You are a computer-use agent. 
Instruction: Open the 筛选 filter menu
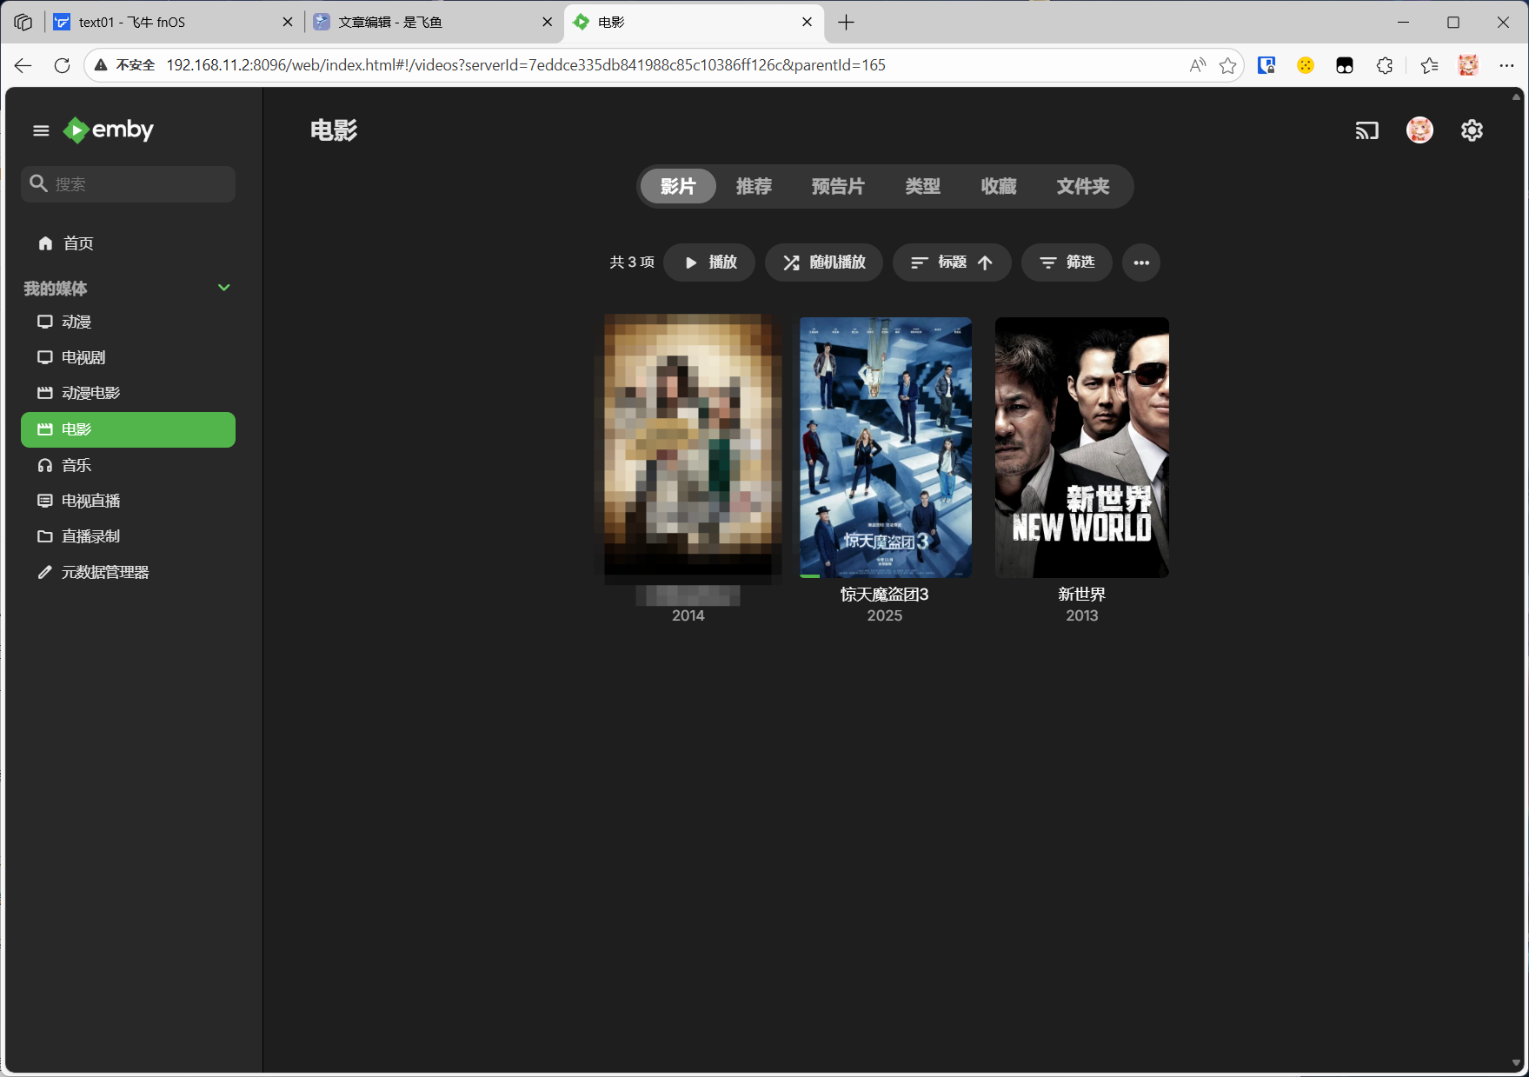point(1066,263)
